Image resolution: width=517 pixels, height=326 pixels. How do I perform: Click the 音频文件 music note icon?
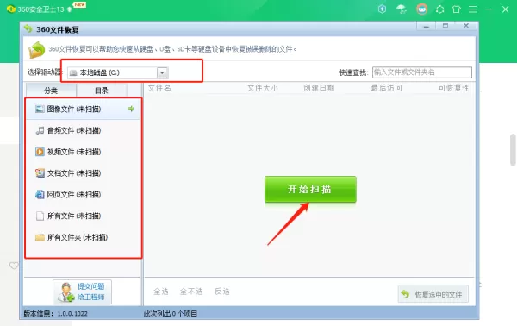40,130
